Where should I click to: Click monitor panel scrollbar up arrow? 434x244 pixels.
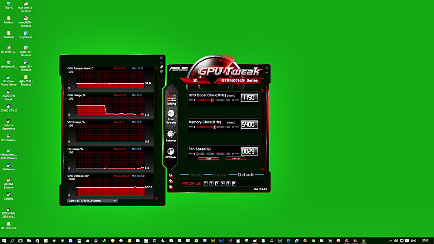[156, 68]
